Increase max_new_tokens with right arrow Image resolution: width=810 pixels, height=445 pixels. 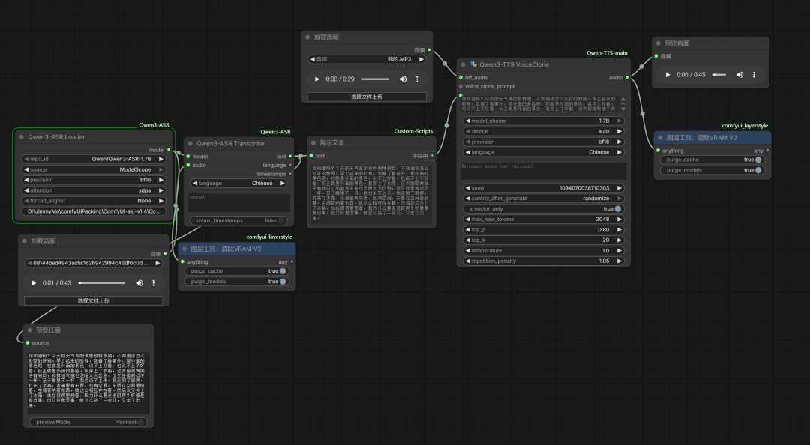(x=619, y=220)
